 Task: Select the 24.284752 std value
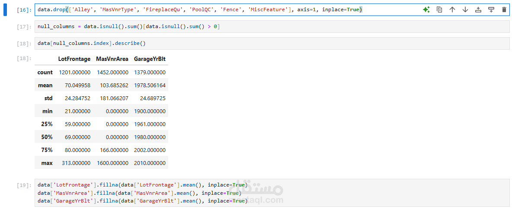pyautogui.click(x=78, y=98)
